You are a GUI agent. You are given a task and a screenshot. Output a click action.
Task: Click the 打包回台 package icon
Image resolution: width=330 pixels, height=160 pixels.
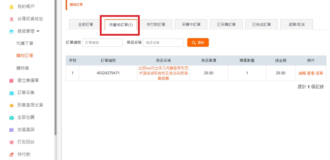point(11,142)
